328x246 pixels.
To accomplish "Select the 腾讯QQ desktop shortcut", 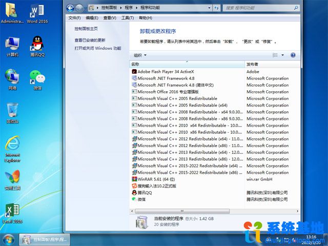I will (37, 47).
